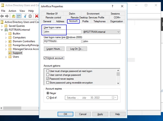Select the Never radio button
This screenshot has height=121, width=163.
(48, 93)
